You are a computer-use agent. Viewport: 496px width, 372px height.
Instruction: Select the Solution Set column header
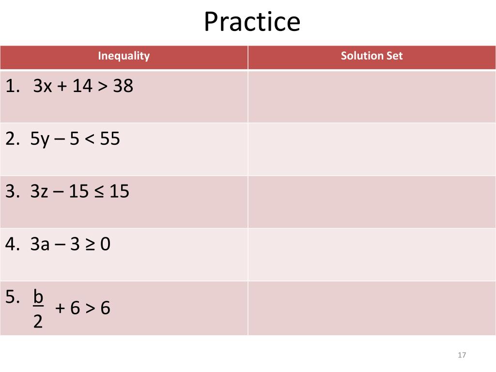(372, 56)
